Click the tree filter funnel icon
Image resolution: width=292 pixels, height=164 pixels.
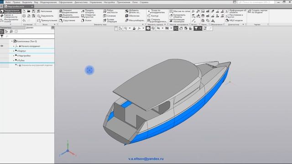(2, 36)
